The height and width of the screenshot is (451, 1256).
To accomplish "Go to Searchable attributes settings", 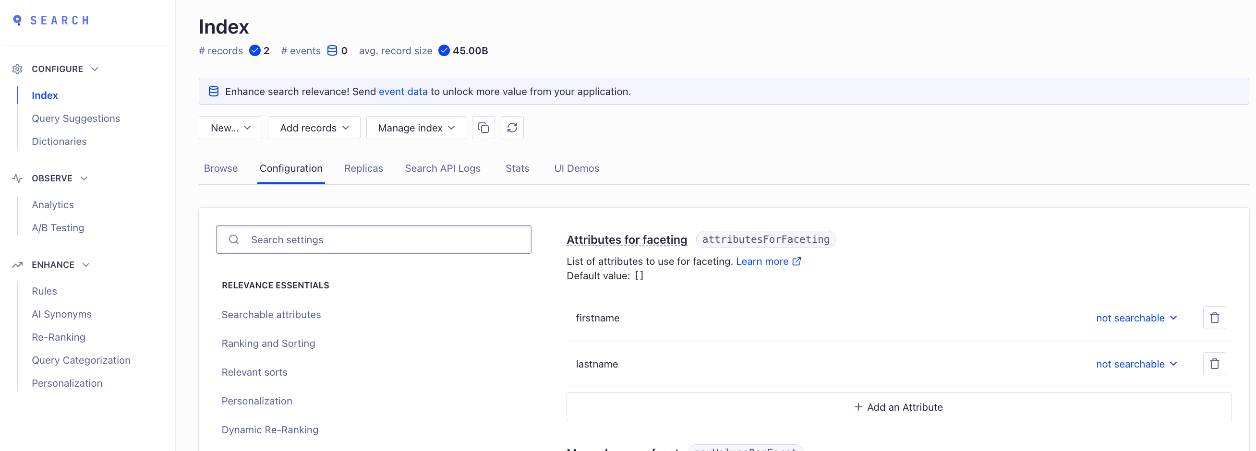I will point(271,315).
